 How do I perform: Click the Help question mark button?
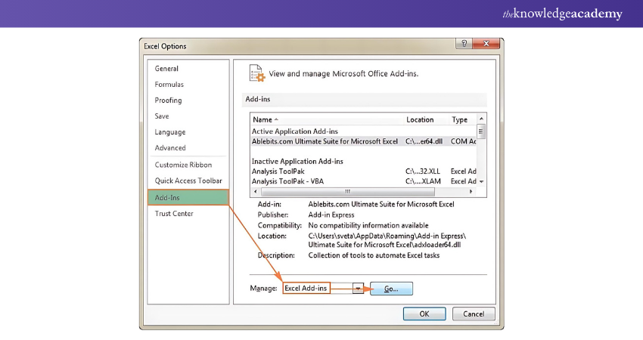point(464,43)
